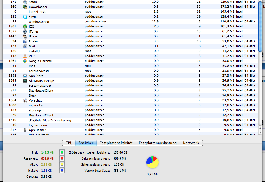
Task: Click the scrollbar down arrow
Action: click(260, 132)
